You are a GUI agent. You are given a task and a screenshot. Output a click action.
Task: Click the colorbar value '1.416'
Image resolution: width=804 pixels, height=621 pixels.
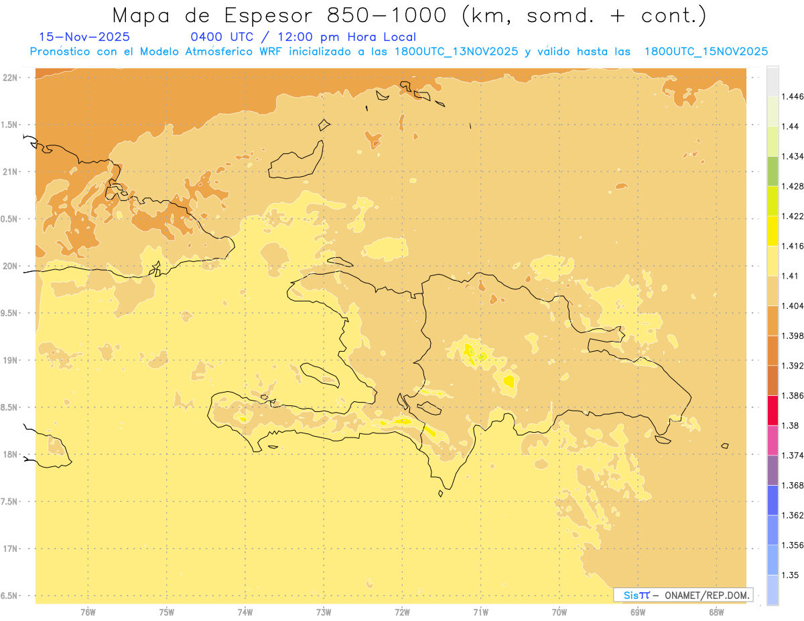pos(793,246)
